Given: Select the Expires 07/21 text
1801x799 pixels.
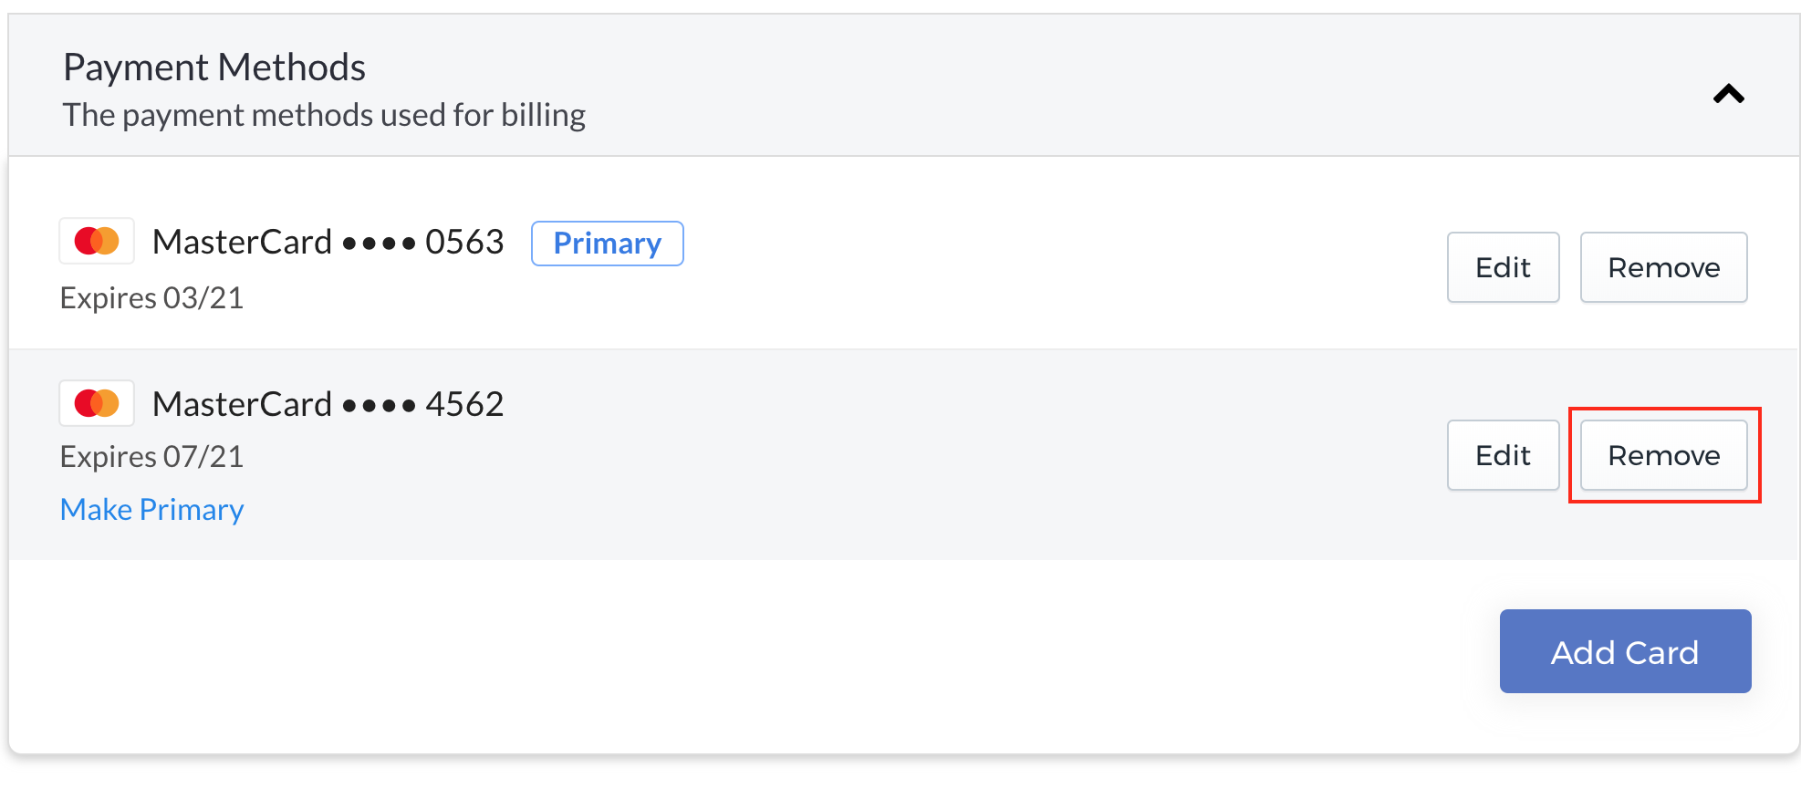Looking at the screenshot, I should (151, 456).
